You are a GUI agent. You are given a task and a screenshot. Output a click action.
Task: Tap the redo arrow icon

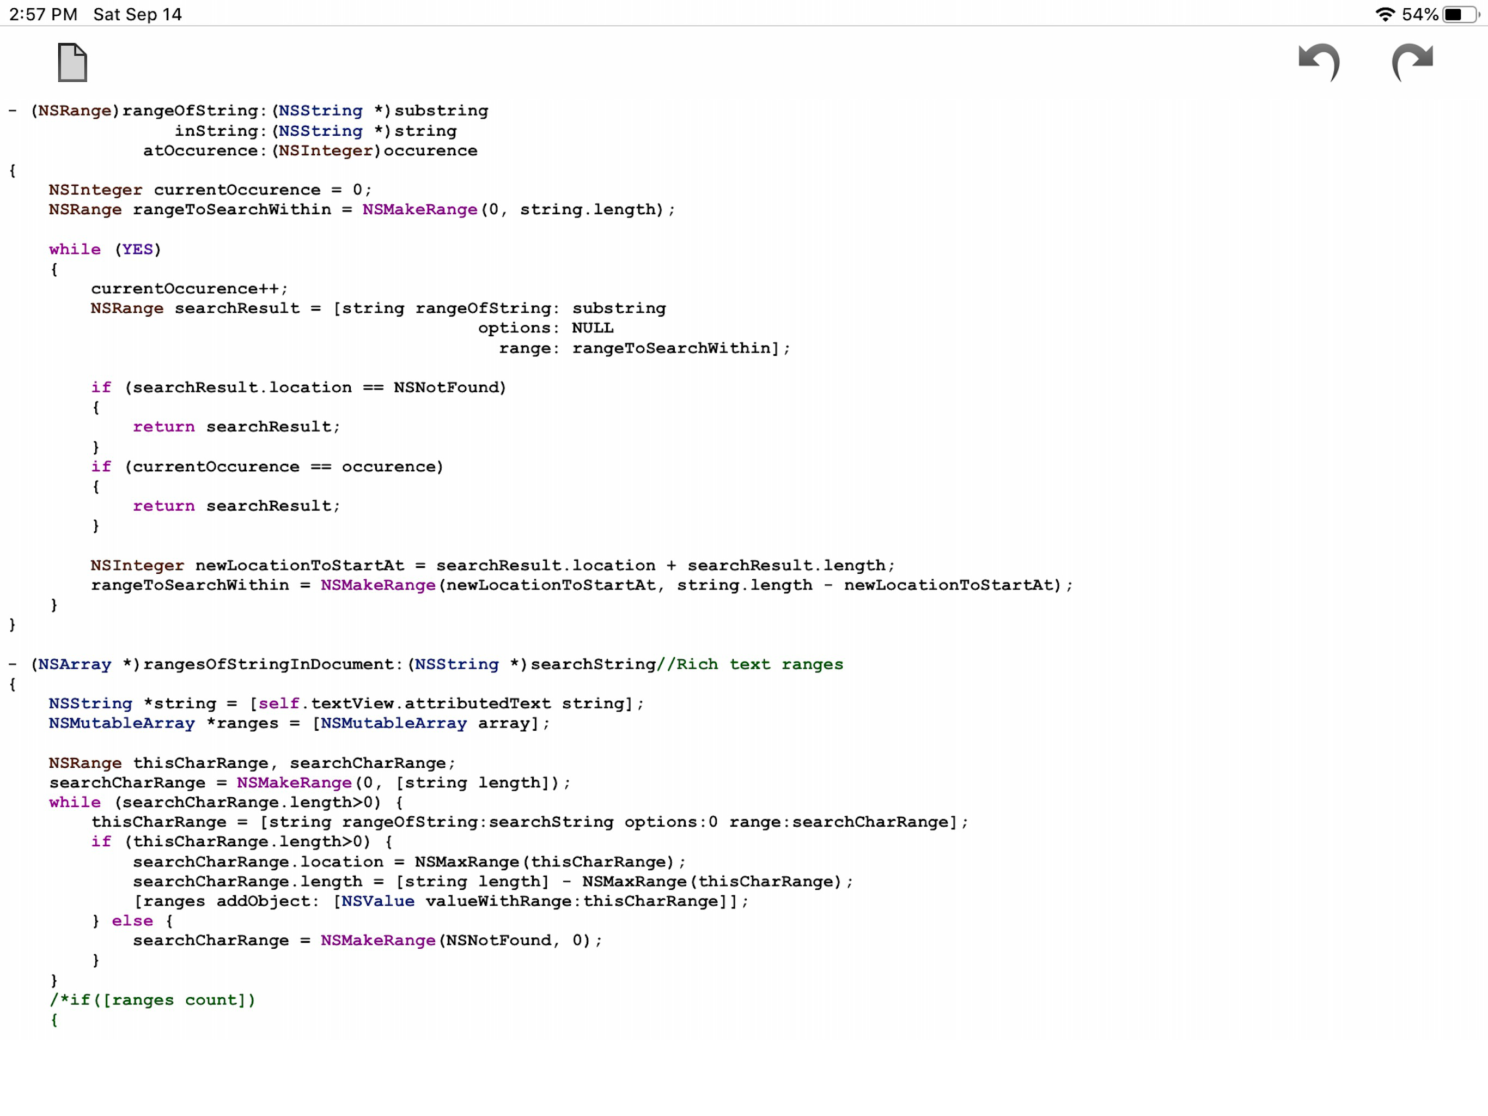tap(1413, 63)
